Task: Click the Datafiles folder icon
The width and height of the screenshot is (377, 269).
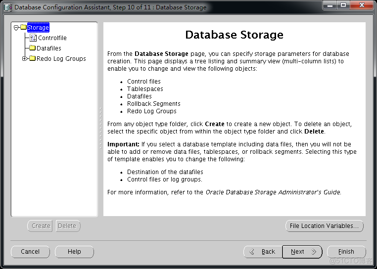Action: [33, 48]
